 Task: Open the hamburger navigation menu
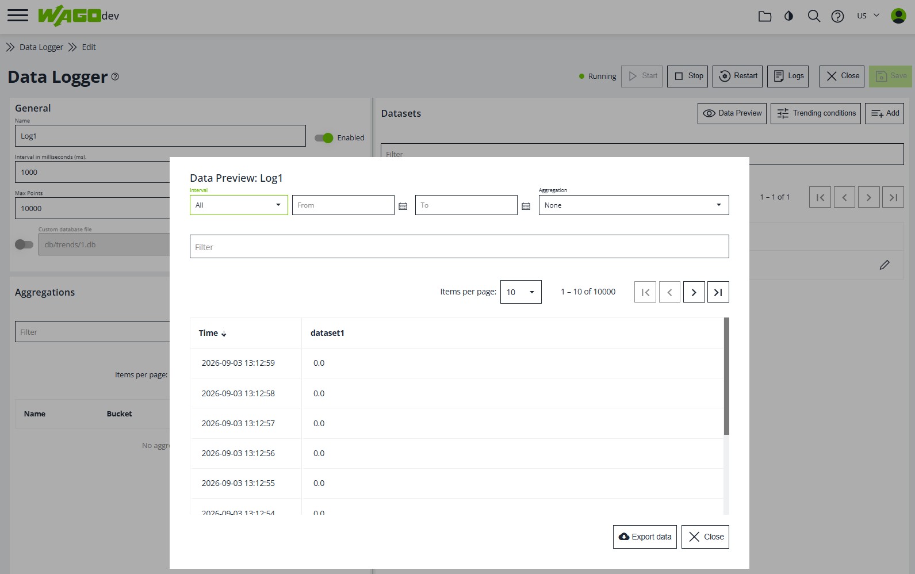pos(18,16)
